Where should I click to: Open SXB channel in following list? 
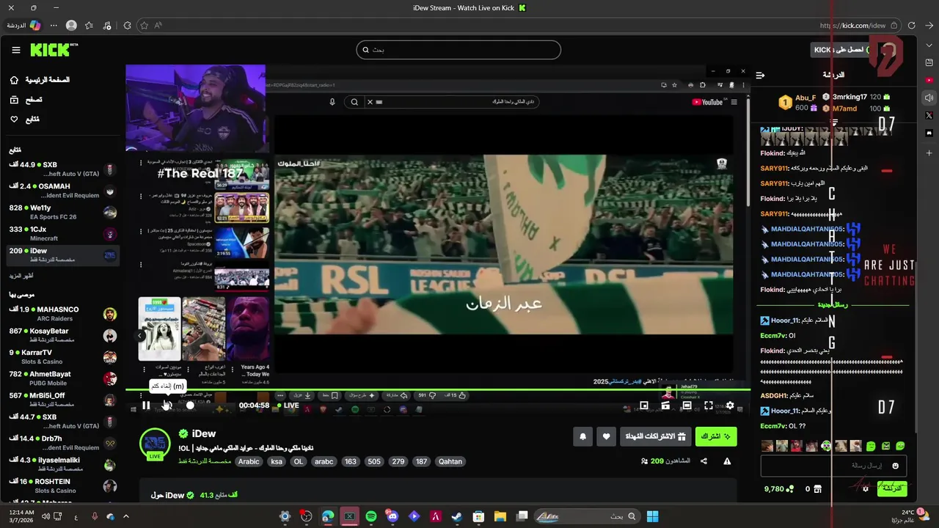tap(62, 169)
